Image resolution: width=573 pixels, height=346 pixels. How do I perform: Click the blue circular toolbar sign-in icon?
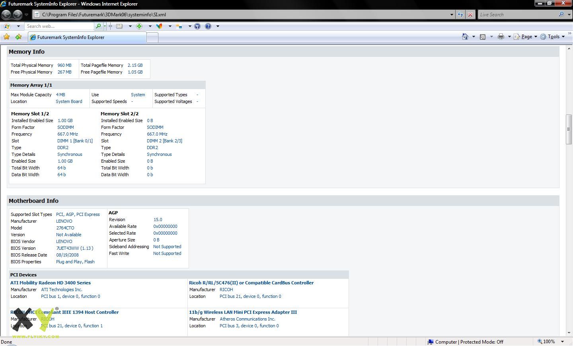[197, 26]
